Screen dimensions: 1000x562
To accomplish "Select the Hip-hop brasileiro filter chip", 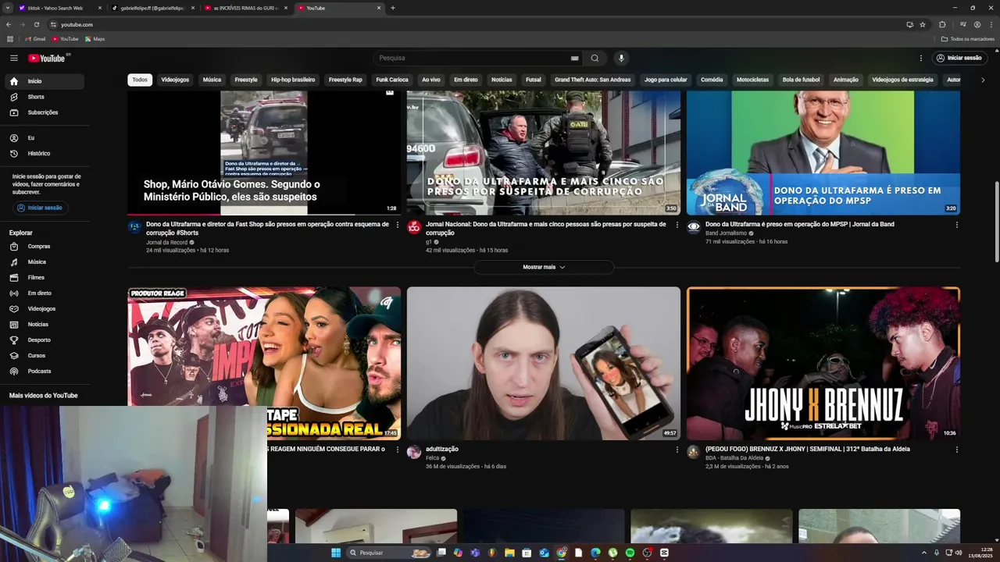I will click(293, 80).
